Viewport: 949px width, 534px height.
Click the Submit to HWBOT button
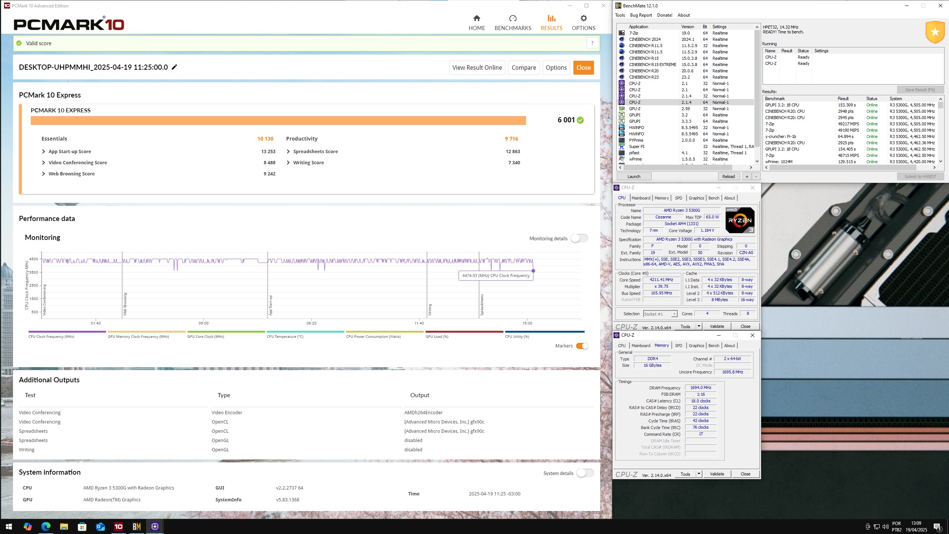pos(920,177)
